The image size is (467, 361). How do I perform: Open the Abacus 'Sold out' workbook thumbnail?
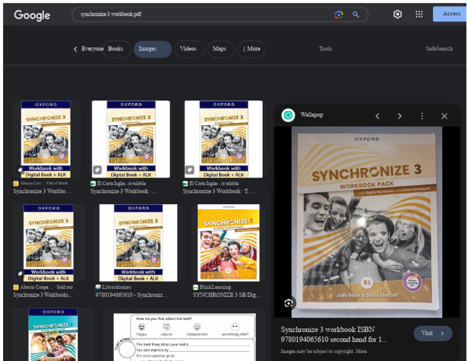pyautogui.click(x=48, y=242)
